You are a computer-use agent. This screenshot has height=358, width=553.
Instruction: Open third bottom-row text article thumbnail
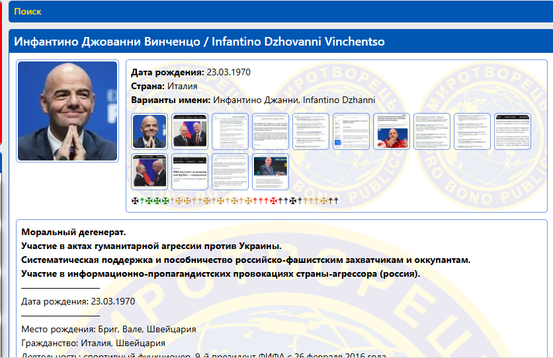(230, 172)
